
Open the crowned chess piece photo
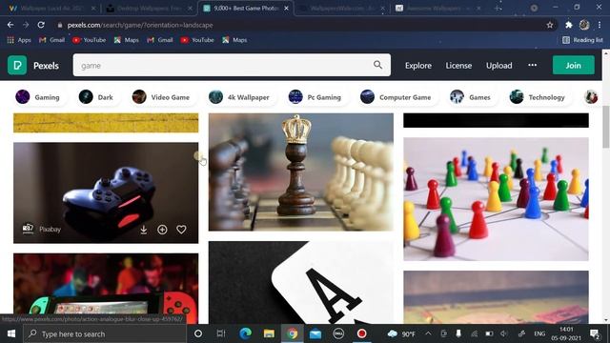[301, 171]
